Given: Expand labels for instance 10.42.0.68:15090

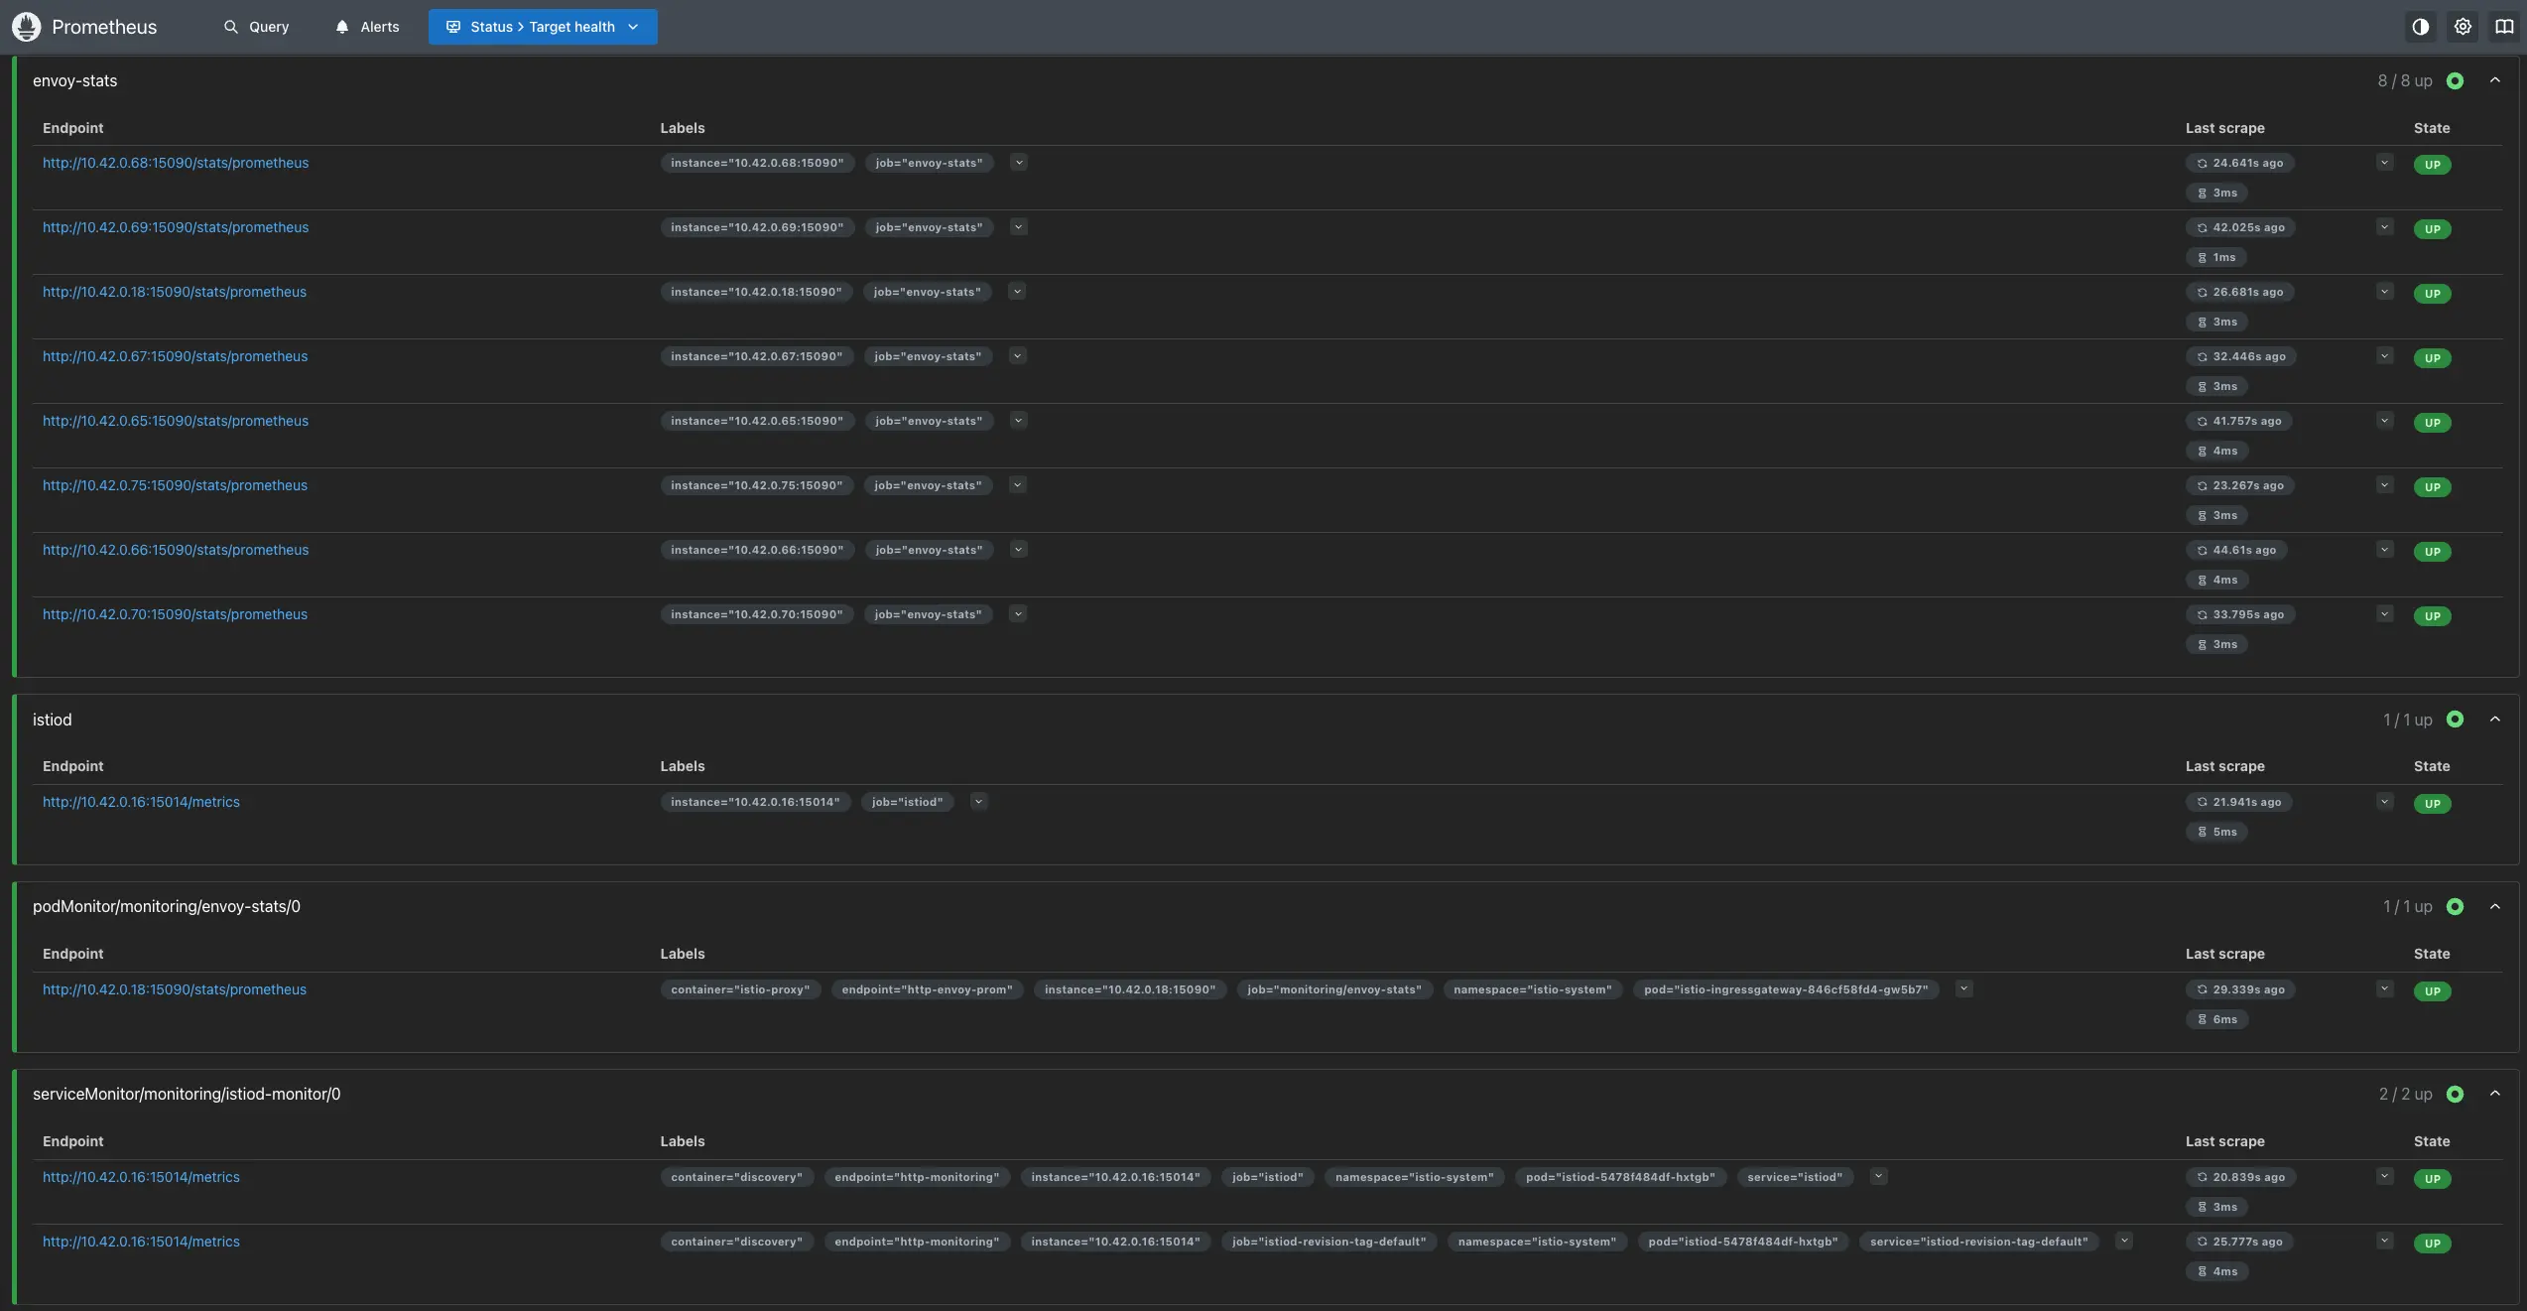Looking at the screenshot, I should tap(1018, 163).
